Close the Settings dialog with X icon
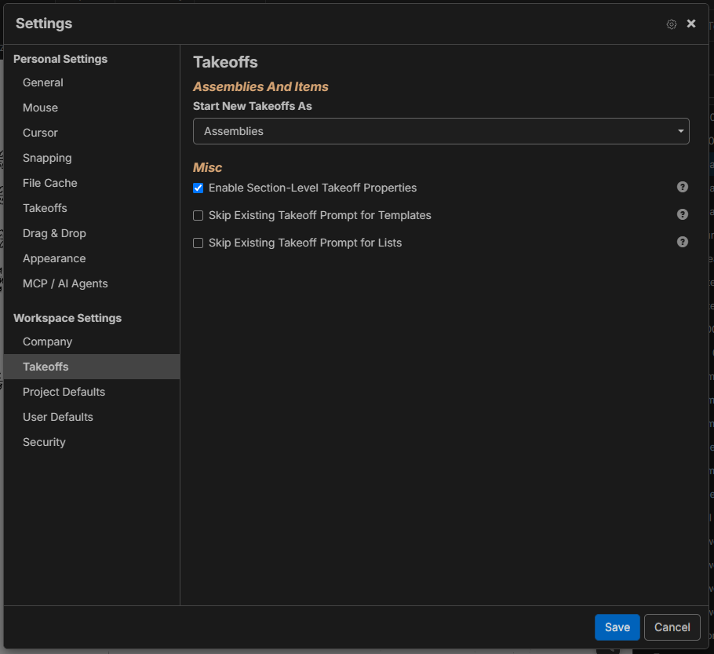 point(690,24)
